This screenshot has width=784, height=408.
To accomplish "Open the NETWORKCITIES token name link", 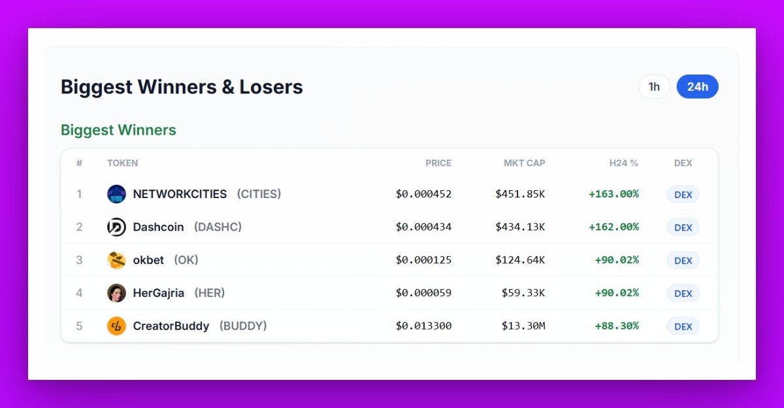I will (x=180, y=194).
